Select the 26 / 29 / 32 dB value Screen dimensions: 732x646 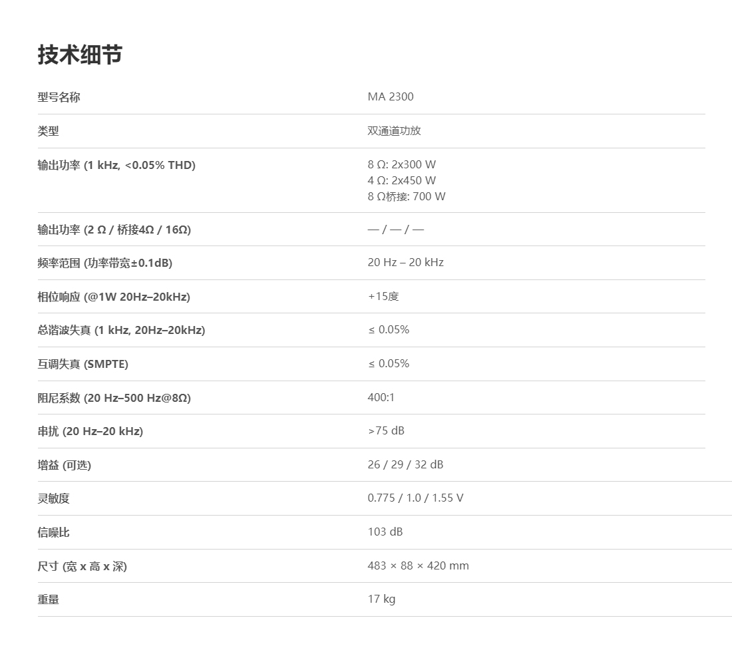(x=405, y=464)
